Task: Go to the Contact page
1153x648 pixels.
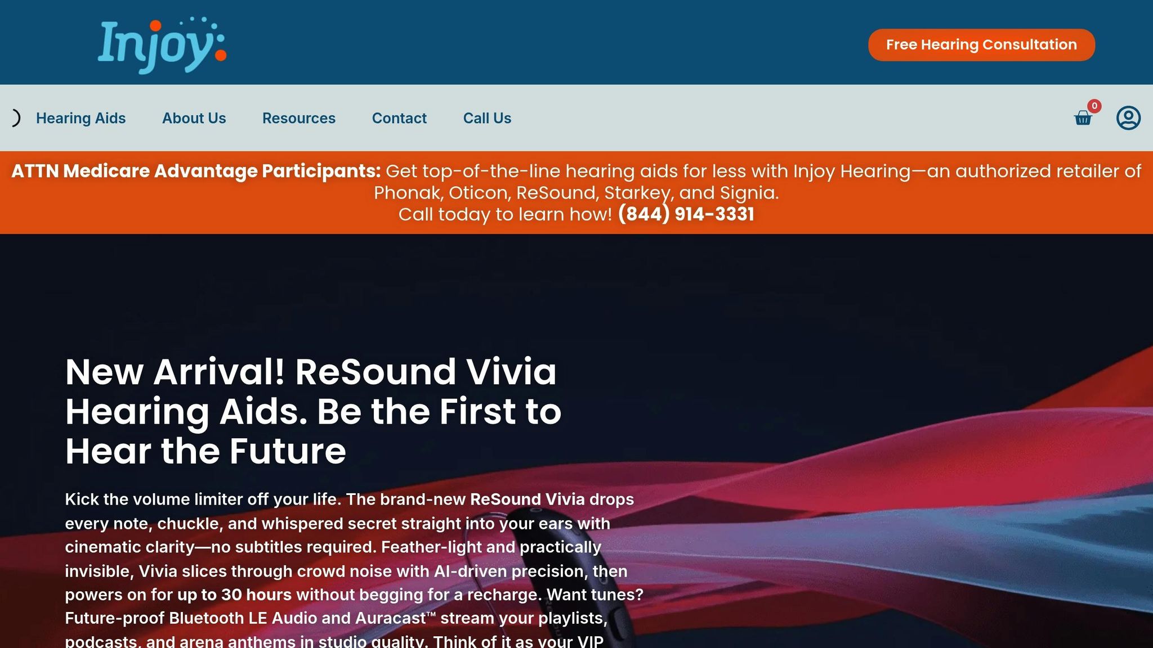Action: tap(399, 118)
